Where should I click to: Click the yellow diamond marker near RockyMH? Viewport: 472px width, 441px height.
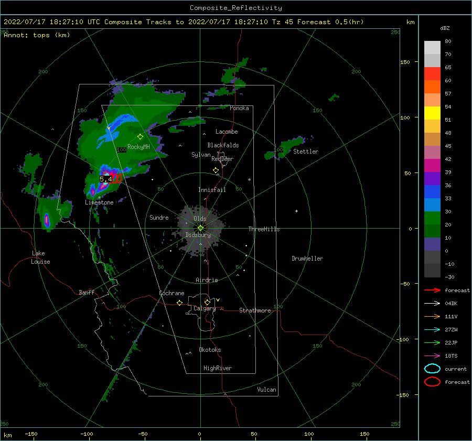click(x=140, y=137)
